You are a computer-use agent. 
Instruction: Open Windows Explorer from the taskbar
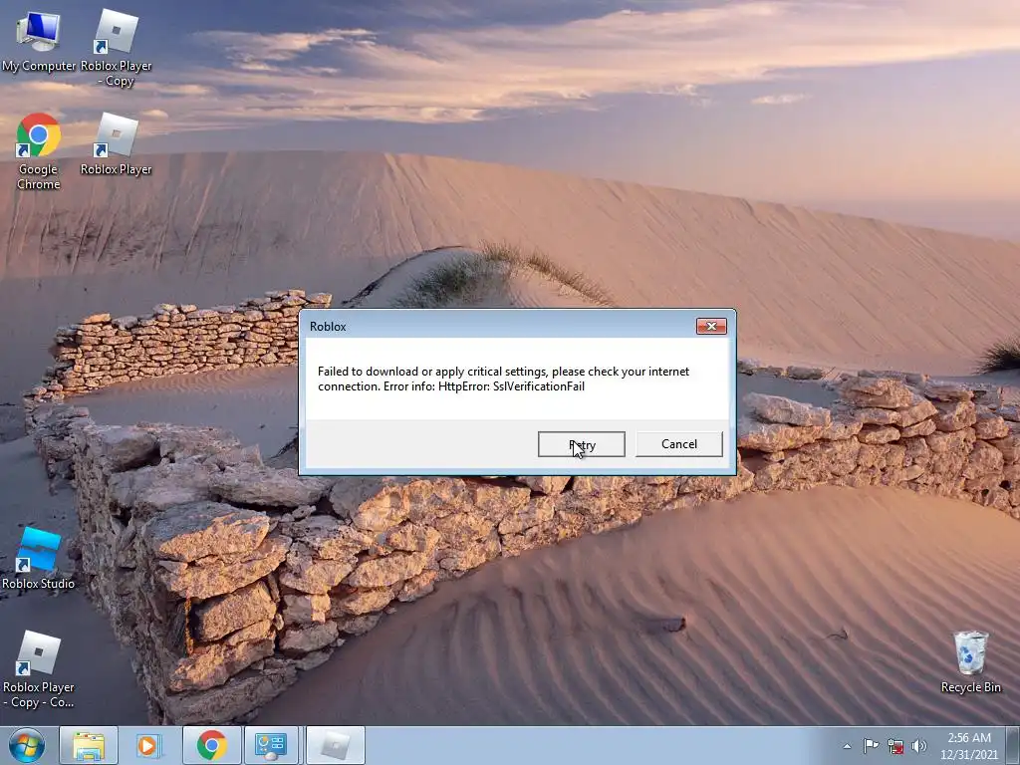coord(89,745)
